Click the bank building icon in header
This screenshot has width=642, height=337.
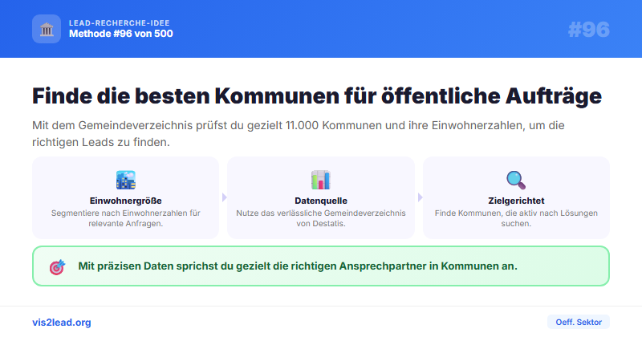[x=47, y=29]
